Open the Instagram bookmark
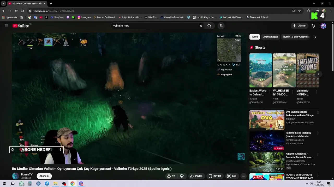 coord(84,17)
